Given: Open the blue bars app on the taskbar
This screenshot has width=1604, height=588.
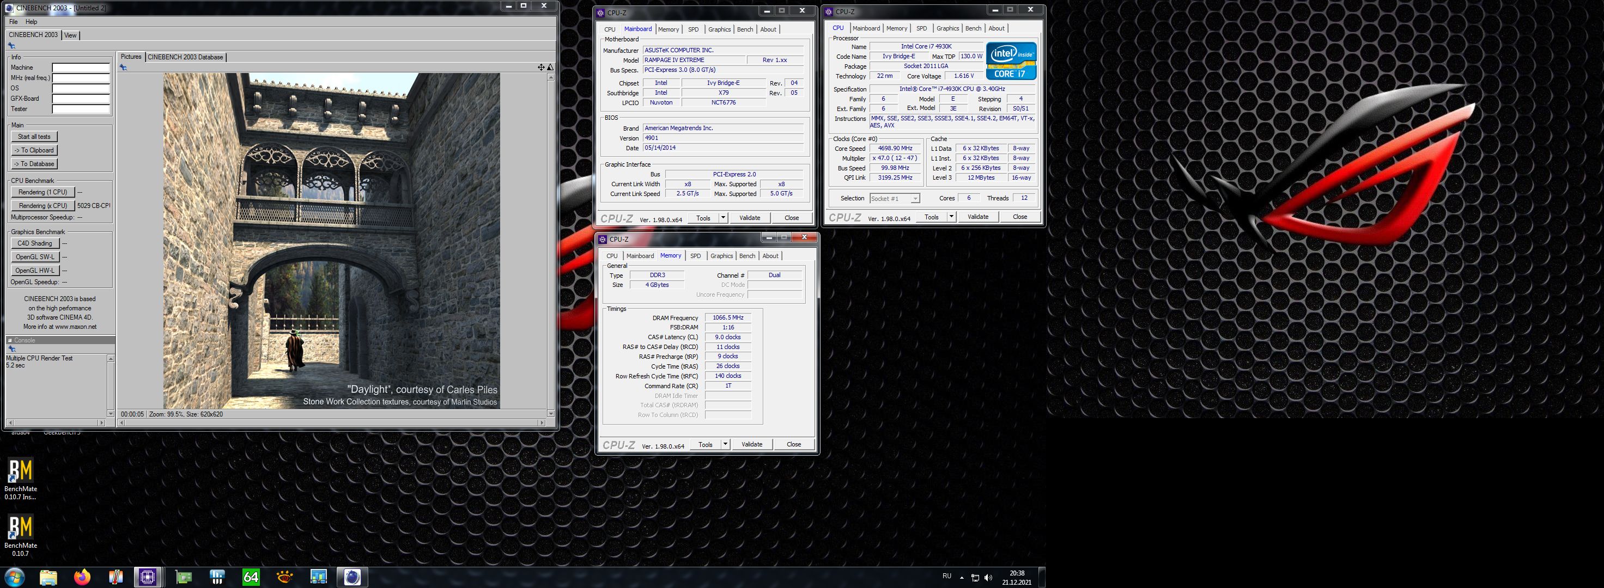Looking at the screenshot, I should 217,577.
